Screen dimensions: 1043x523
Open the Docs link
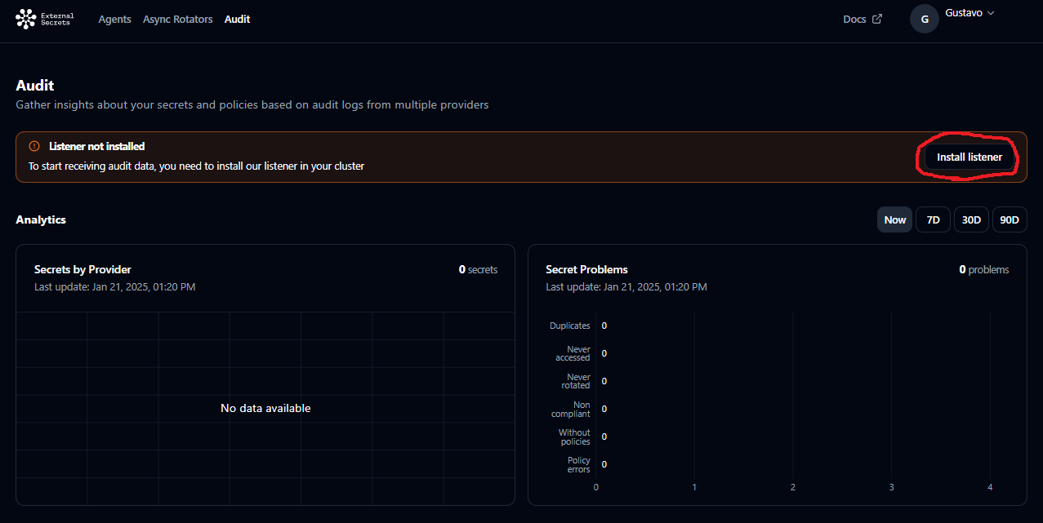[x=854, y=18]
